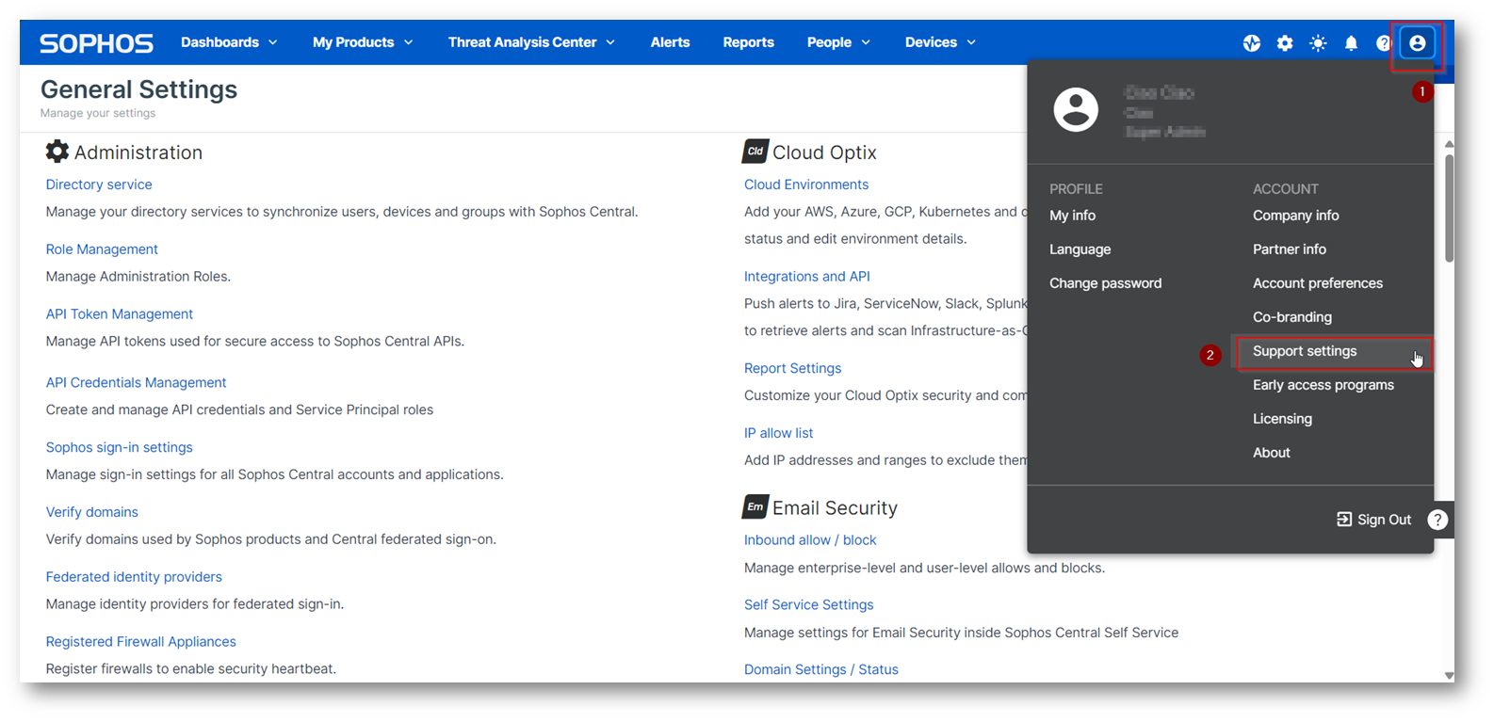This screenshot has height=722, width=1494.
Task: Expand Threat Analysis Center menu
Action: click(x=531, y=42)
